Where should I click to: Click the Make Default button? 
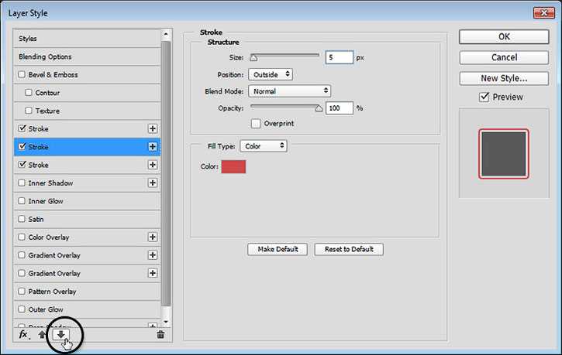tap(278, 249)
